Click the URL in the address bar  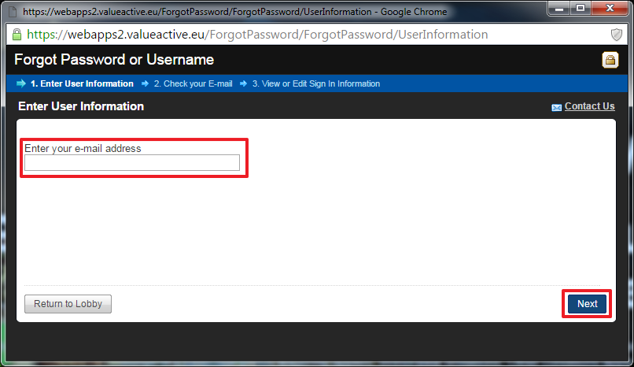point(257,35)
